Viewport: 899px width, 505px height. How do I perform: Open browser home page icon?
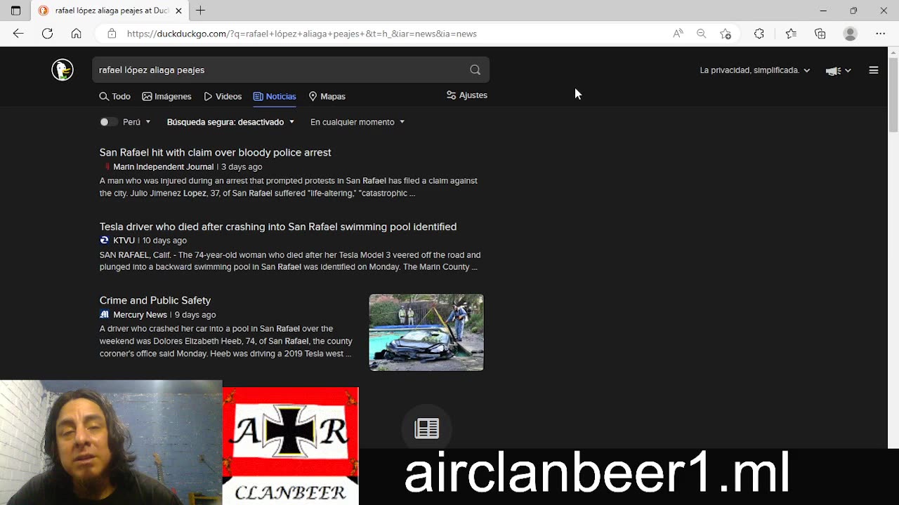coord(77,34)
